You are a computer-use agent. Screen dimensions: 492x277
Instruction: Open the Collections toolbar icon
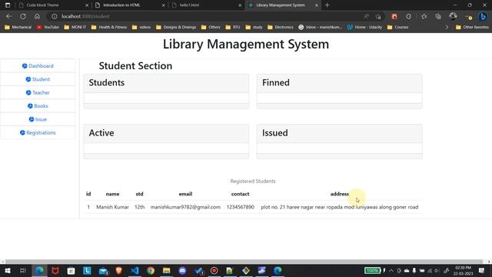(x=438, y=16)
